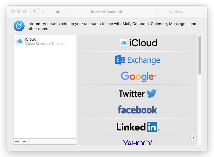Screen dimensions: 214x157
Task: Click the magnifying glass search icon
Action: [171, 11]
